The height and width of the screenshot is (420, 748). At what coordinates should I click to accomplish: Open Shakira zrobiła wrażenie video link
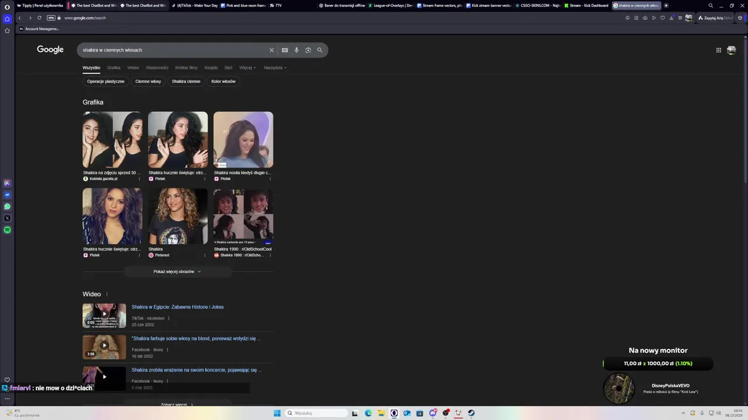click(196, 370)
